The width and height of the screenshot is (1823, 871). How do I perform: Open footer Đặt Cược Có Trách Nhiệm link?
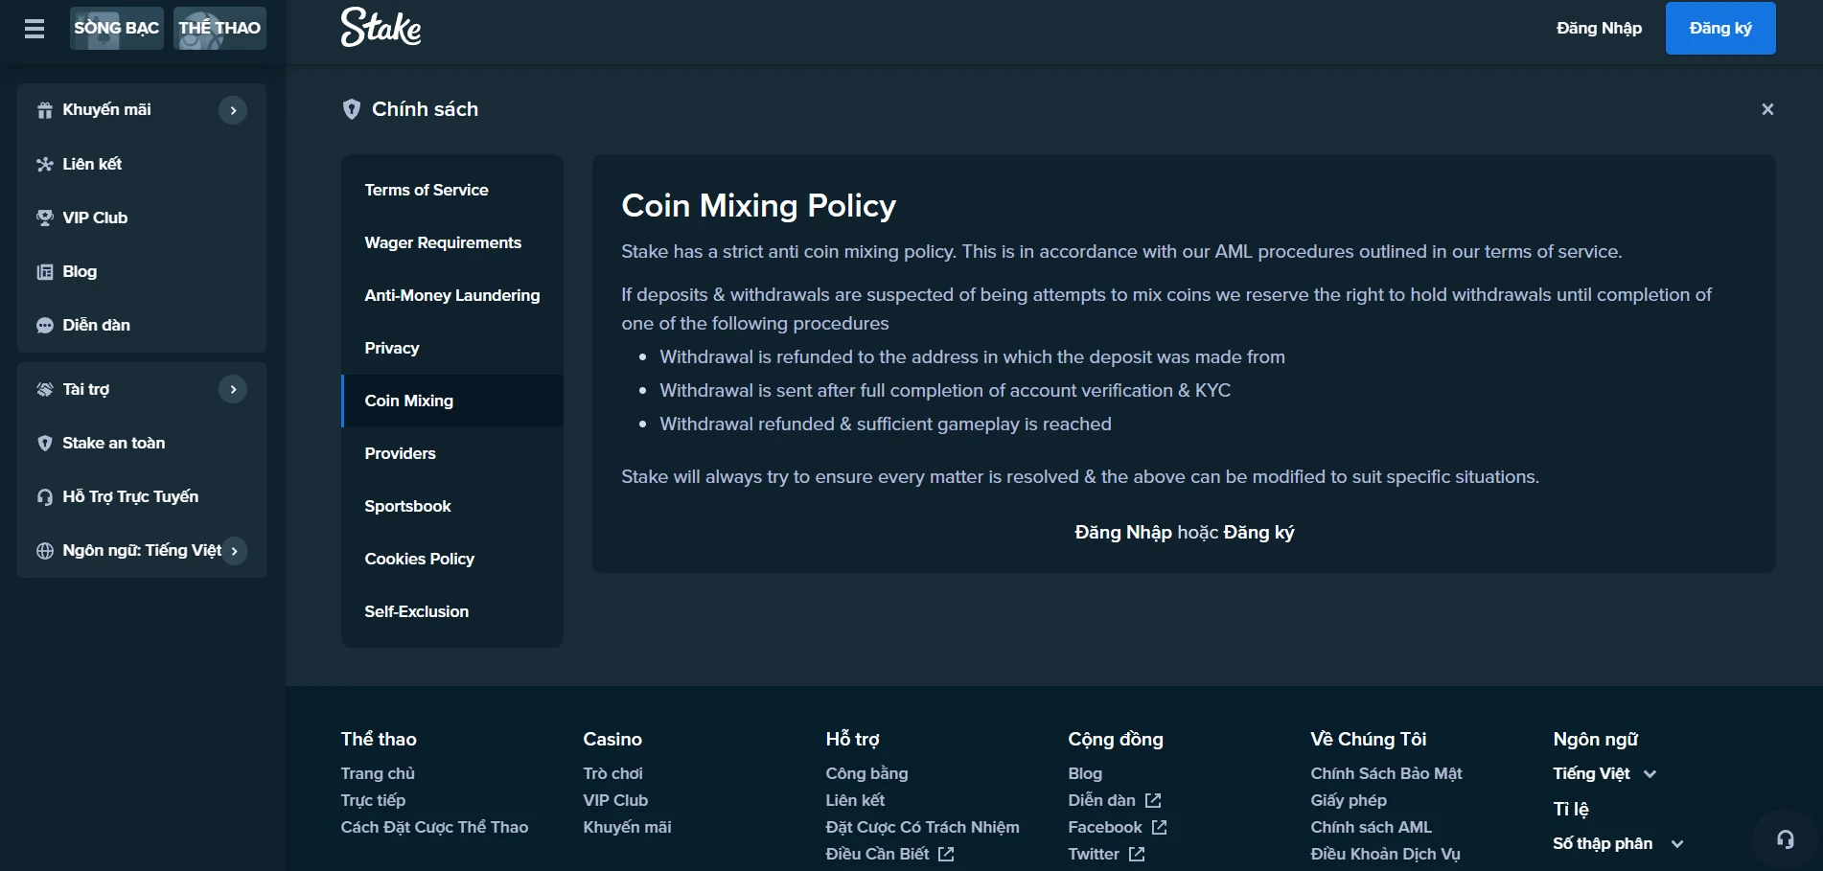(922, 827)
